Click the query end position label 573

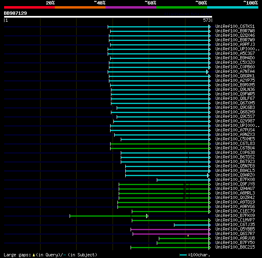[x=207, y=20]
